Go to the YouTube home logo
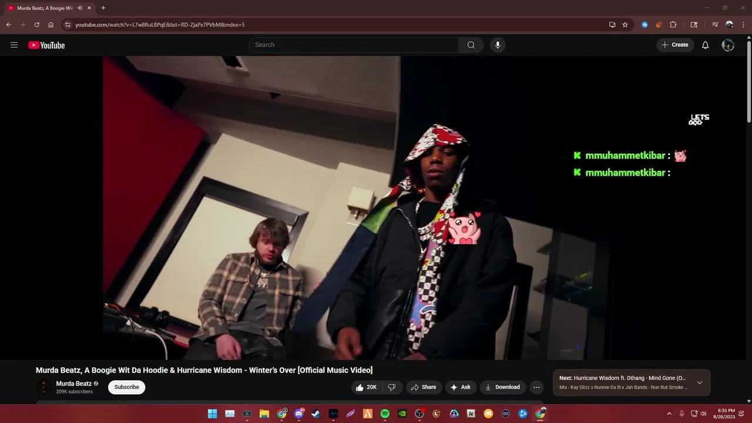This screenshot has height=423, width=752. (46, 45)
